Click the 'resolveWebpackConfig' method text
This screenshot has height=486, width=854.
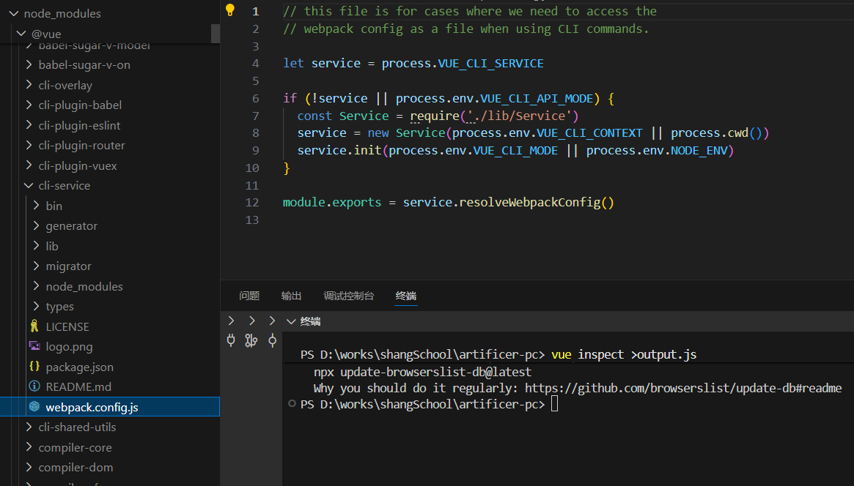tap(530, 202)
